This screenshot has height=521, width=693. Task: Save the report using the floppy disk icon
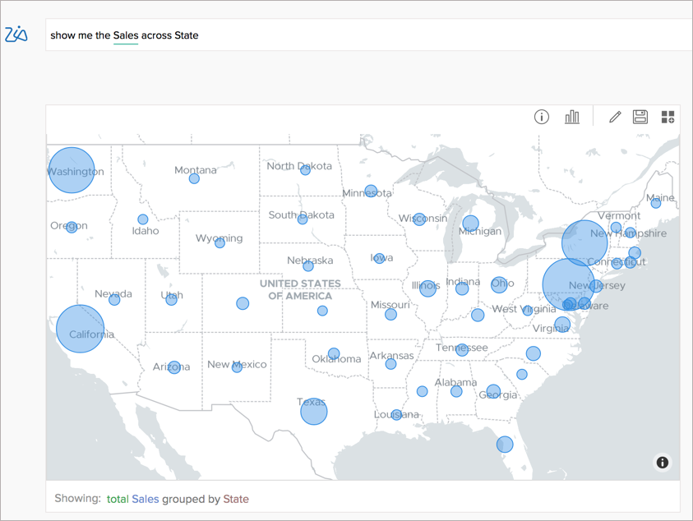click(640, 117)
